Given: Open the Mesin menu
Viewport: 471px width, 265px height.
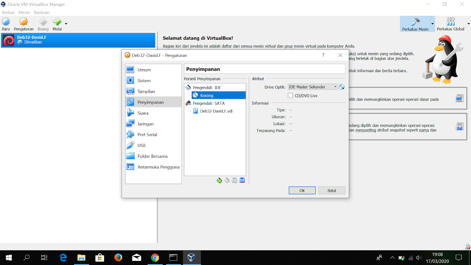Looking at the screenshot, I should click(x=24, y=12).
